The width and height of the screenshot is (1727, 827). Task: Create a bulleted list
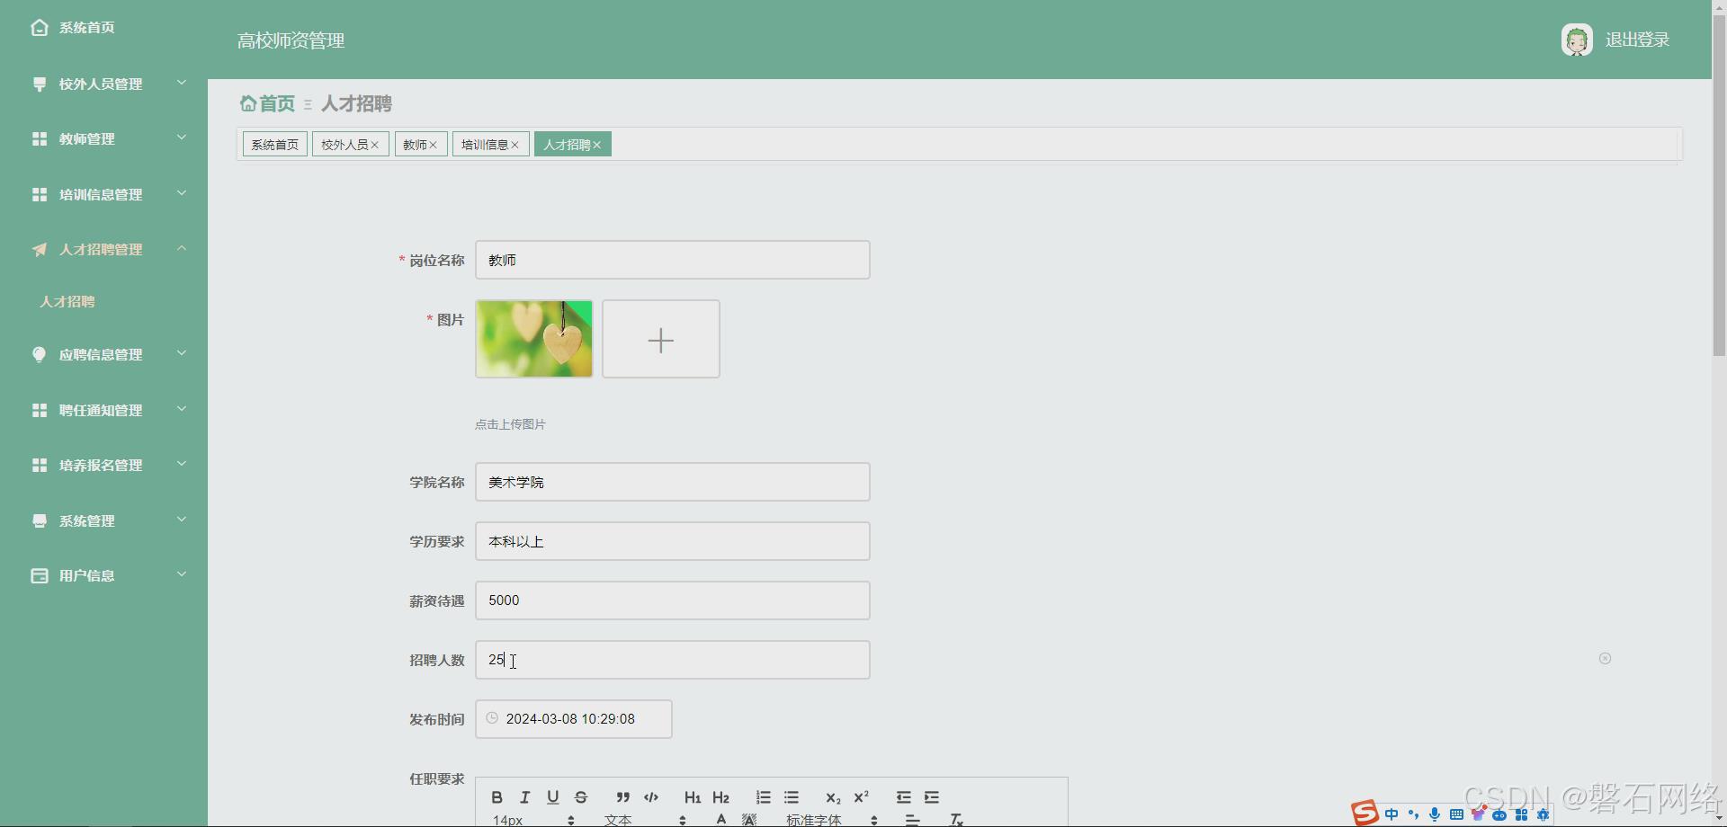792,797
